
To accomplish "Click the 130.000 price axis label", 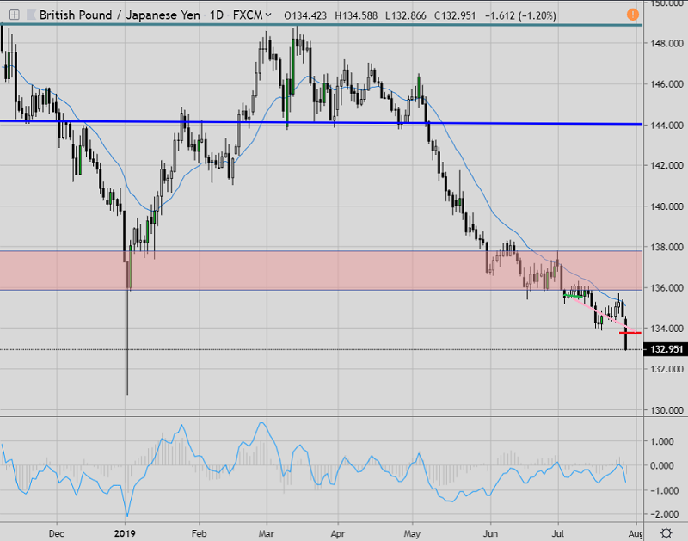I will point(667,410).
